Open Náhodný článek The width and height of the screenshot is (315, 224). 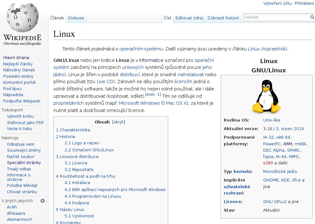coord(19,70)
